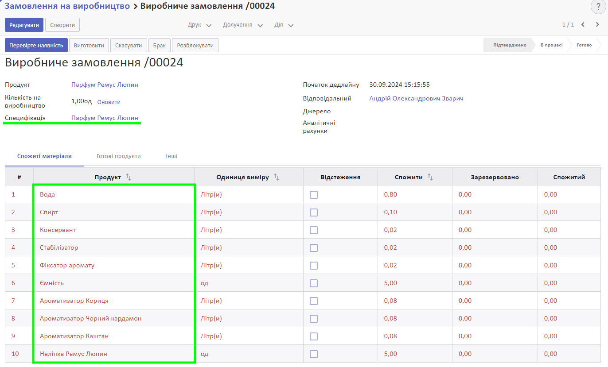Viewport: 608px width, 367px height.
Task: Click the 5,00 consume value for Ємність
Action: tap(390, 283)
